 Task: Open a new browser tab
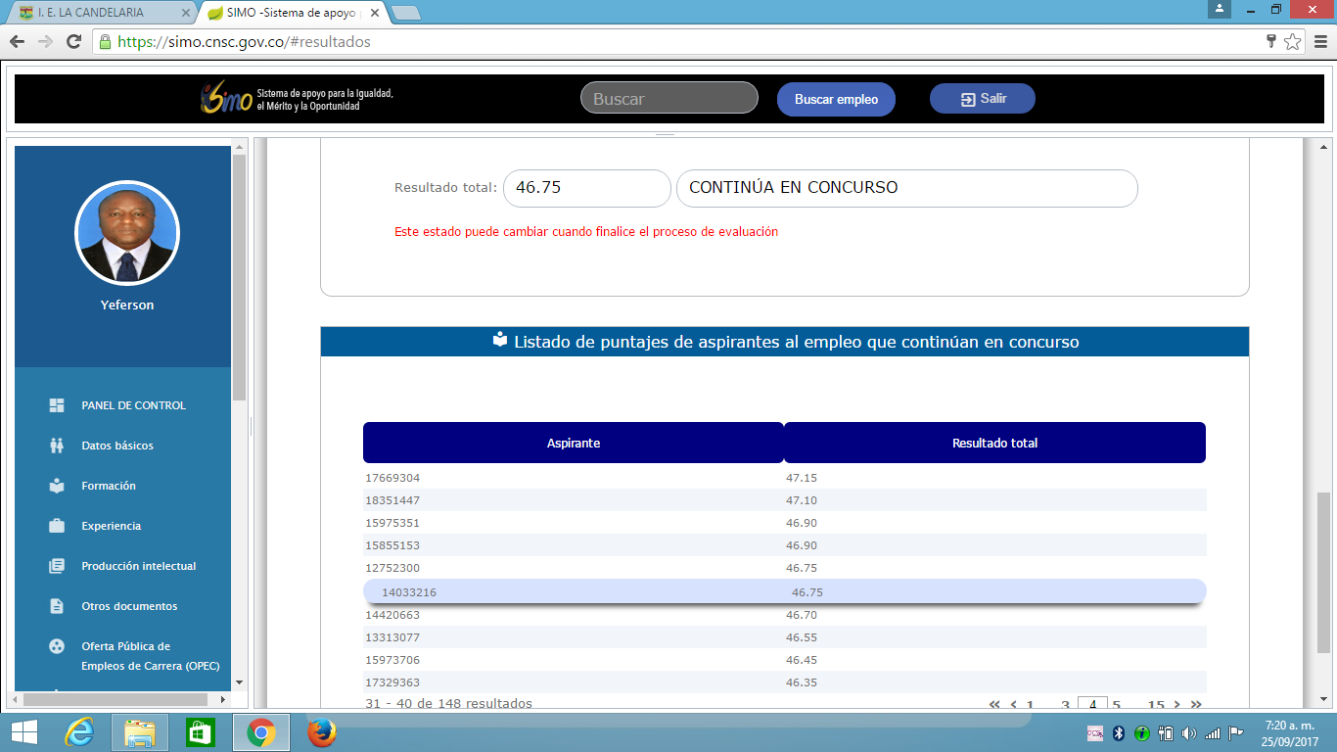click(405, 13)
